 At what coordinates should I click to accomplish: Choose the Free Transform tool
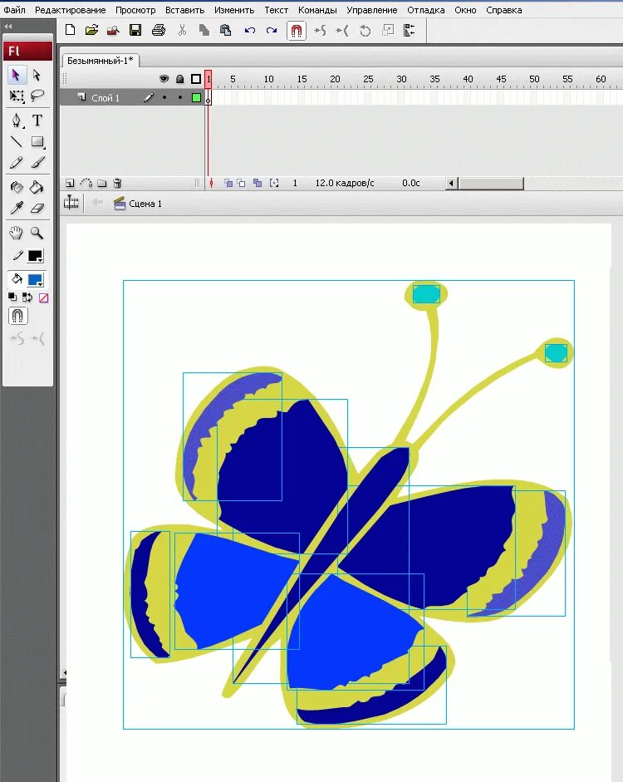16,96
